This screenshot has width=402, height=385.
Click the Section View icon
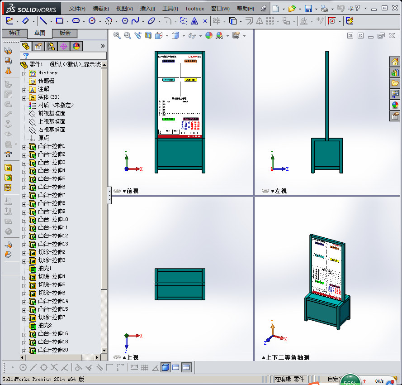(148, 35)
